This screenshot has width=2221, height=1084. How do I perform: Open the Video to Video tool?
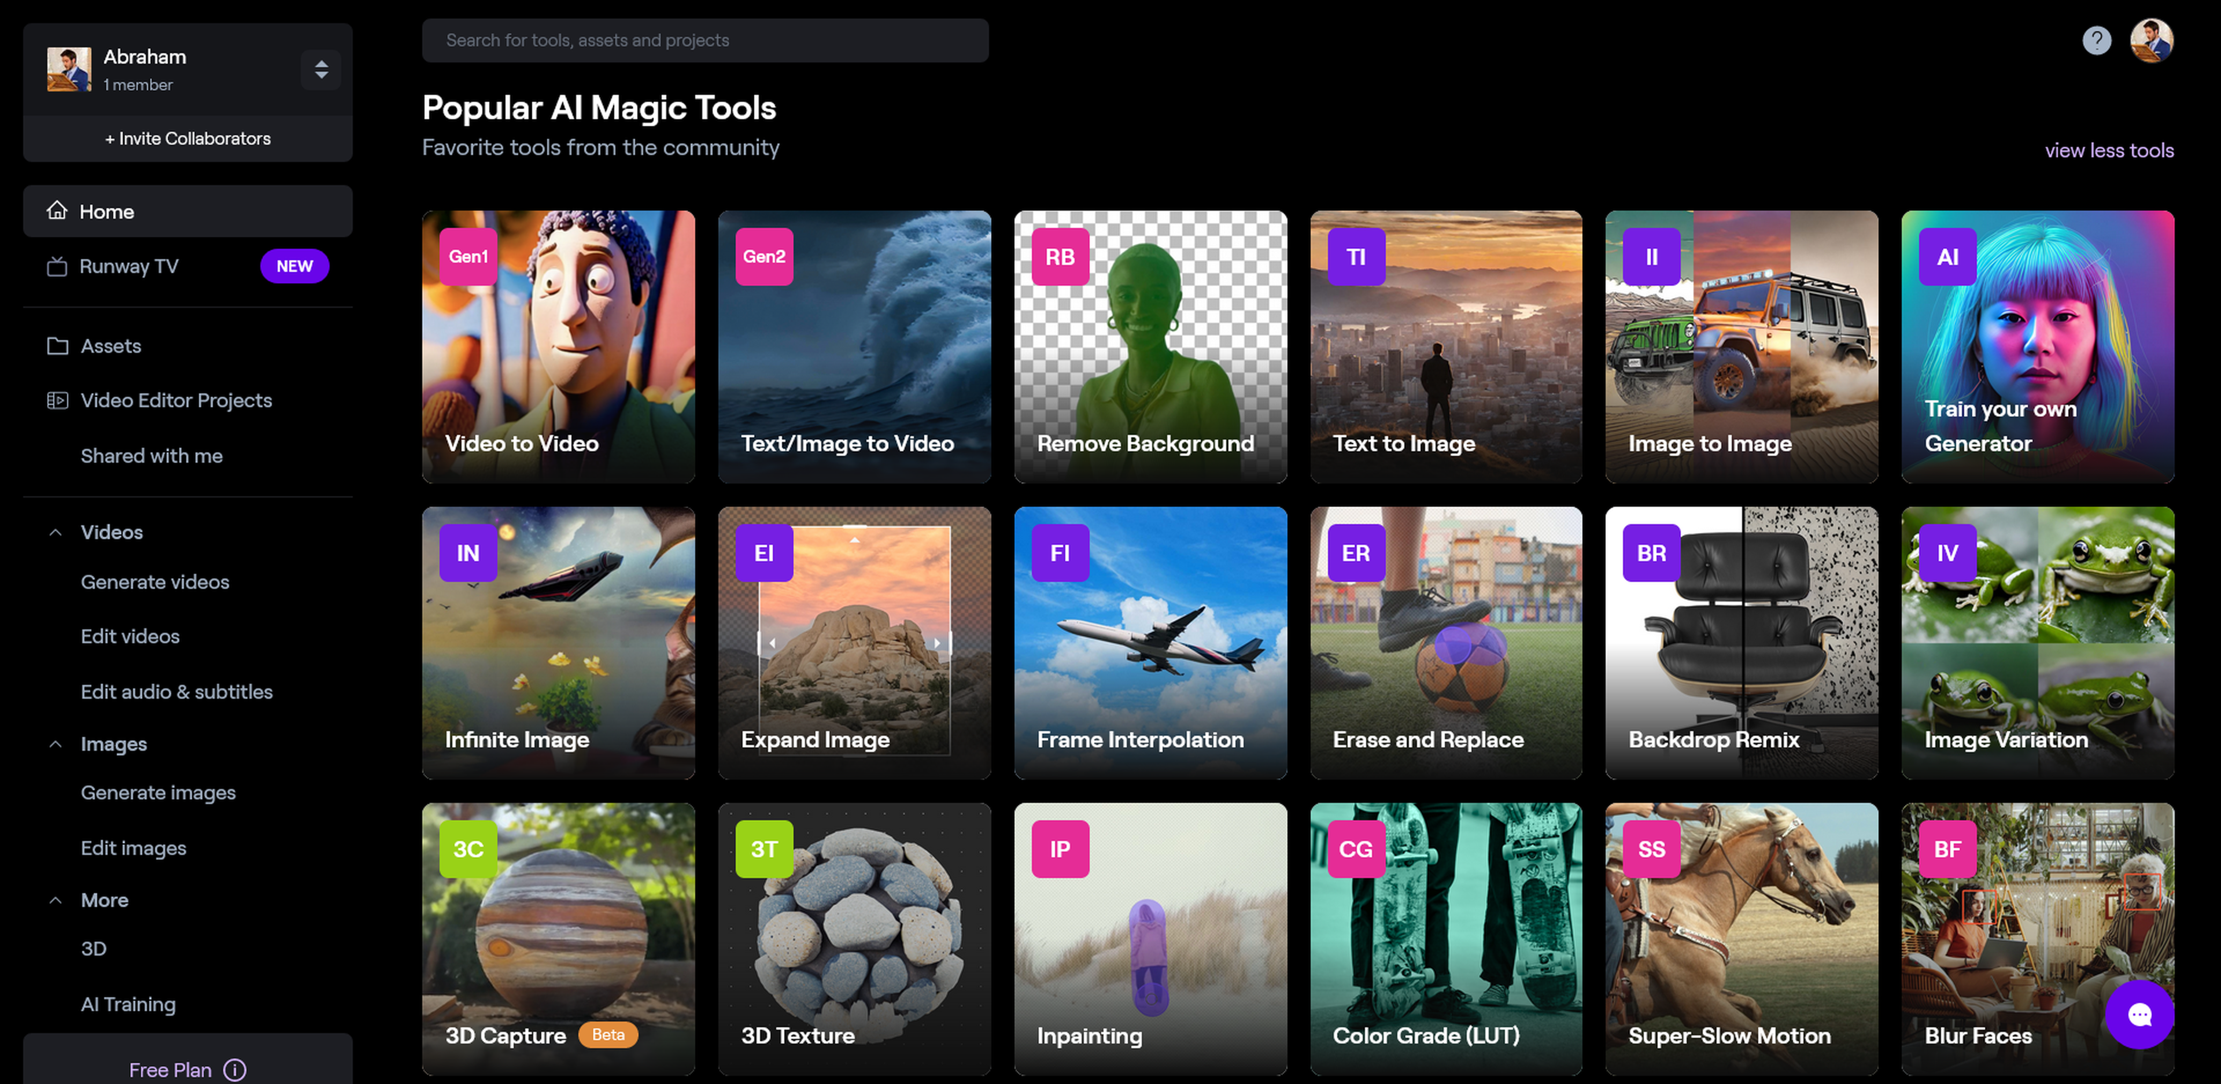(x=558, y=347)
